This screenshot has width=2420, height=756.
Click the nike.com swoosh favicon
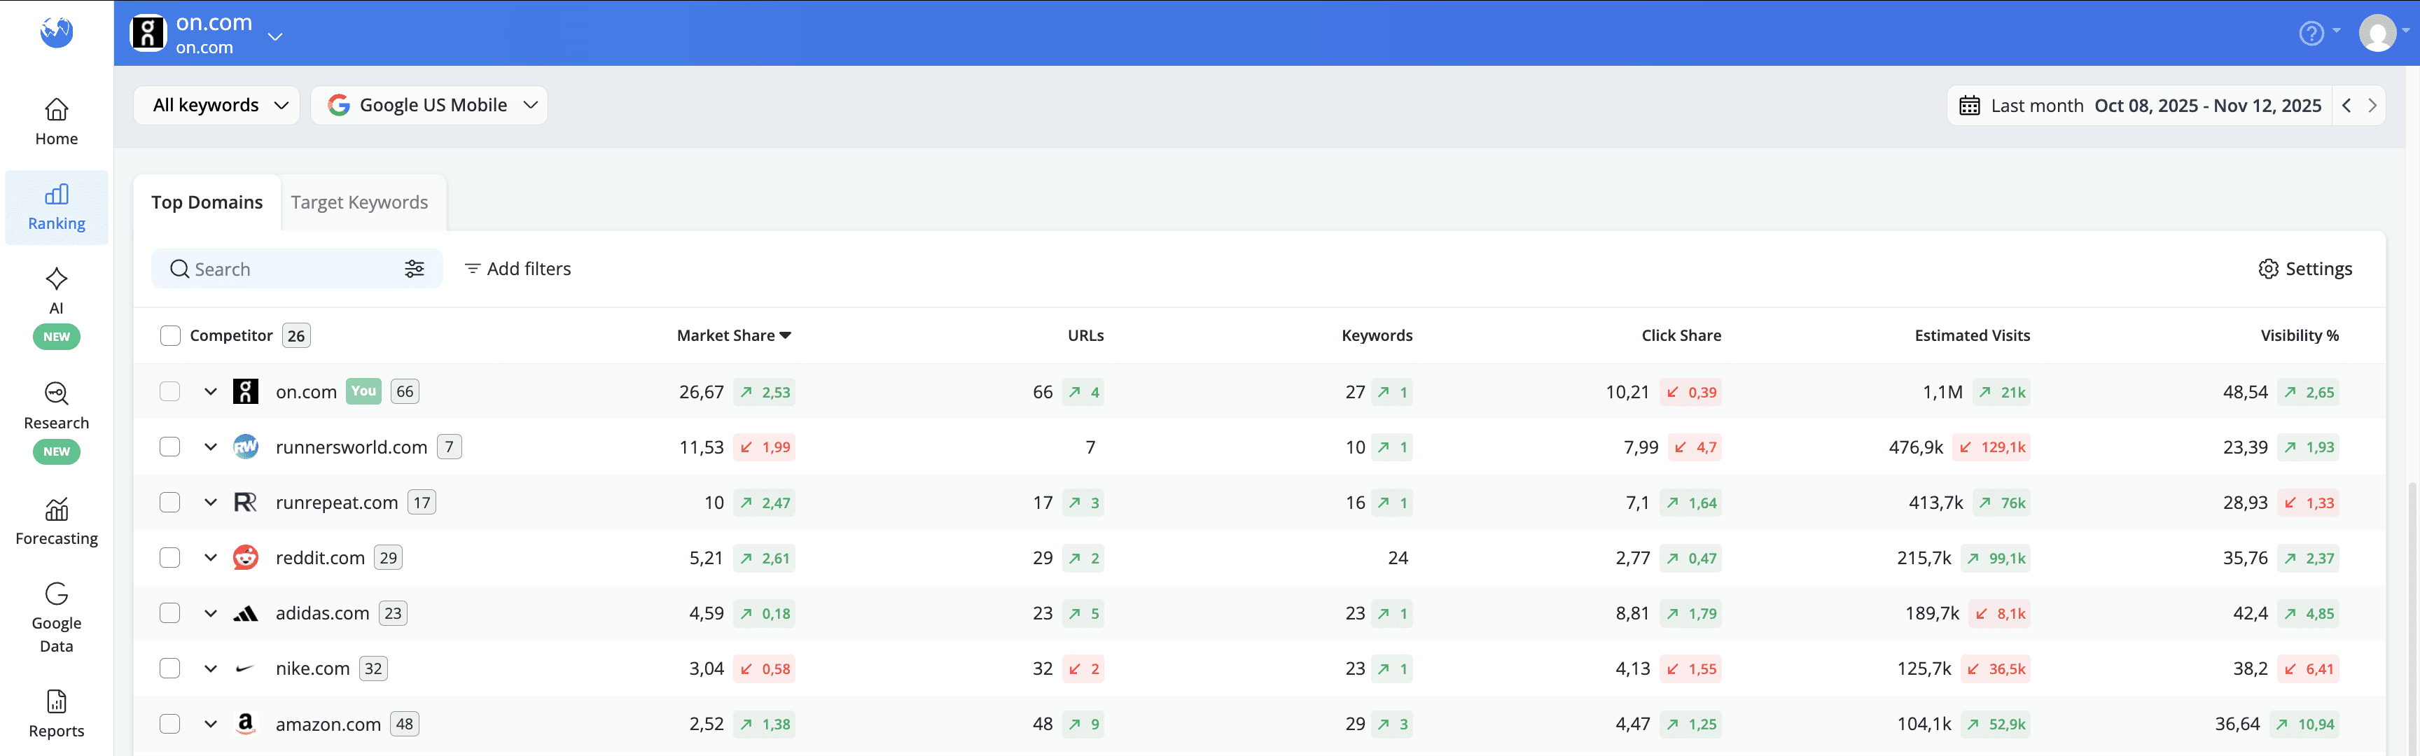(x=245, y=668)
